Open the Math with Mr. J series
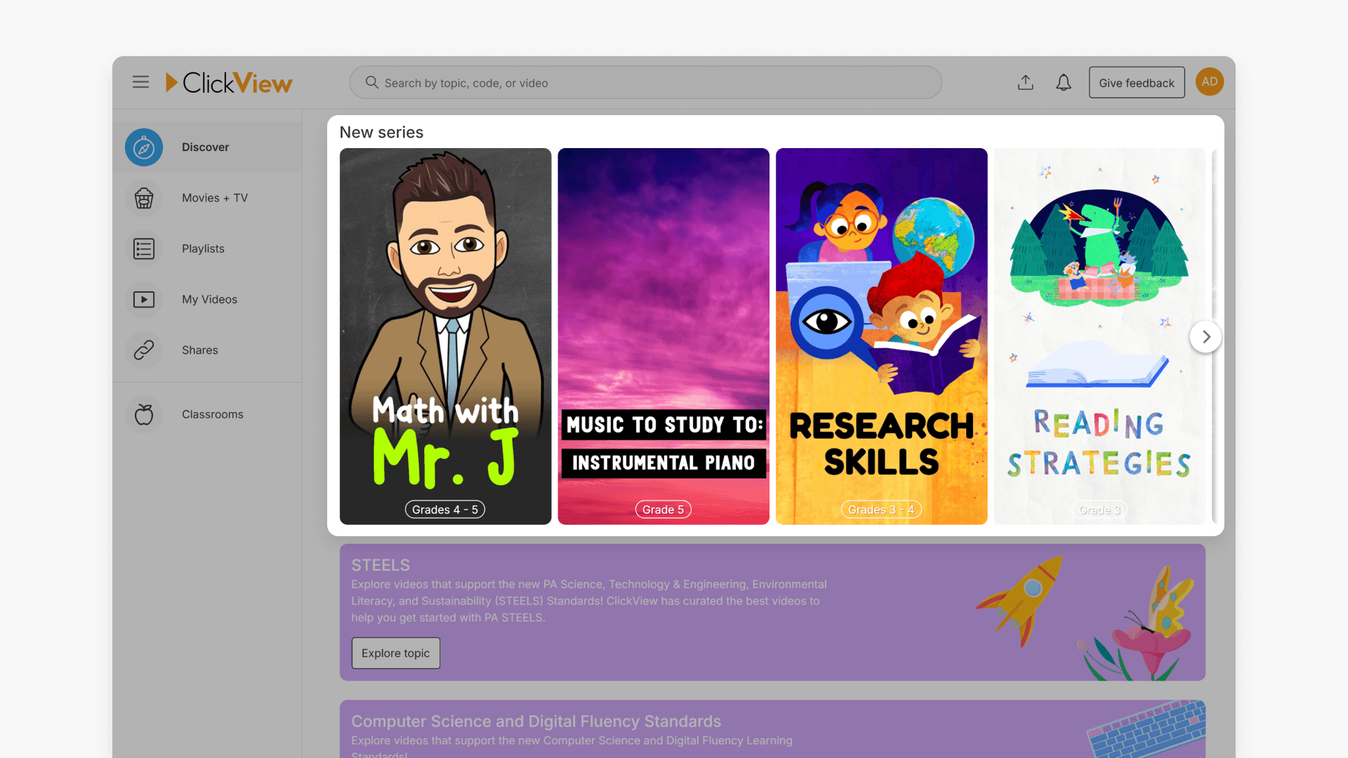Viewport: 1348px width, 758px height. 445,335
